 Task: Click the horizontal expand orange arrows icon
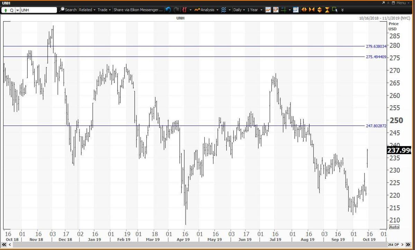point(304,10)
